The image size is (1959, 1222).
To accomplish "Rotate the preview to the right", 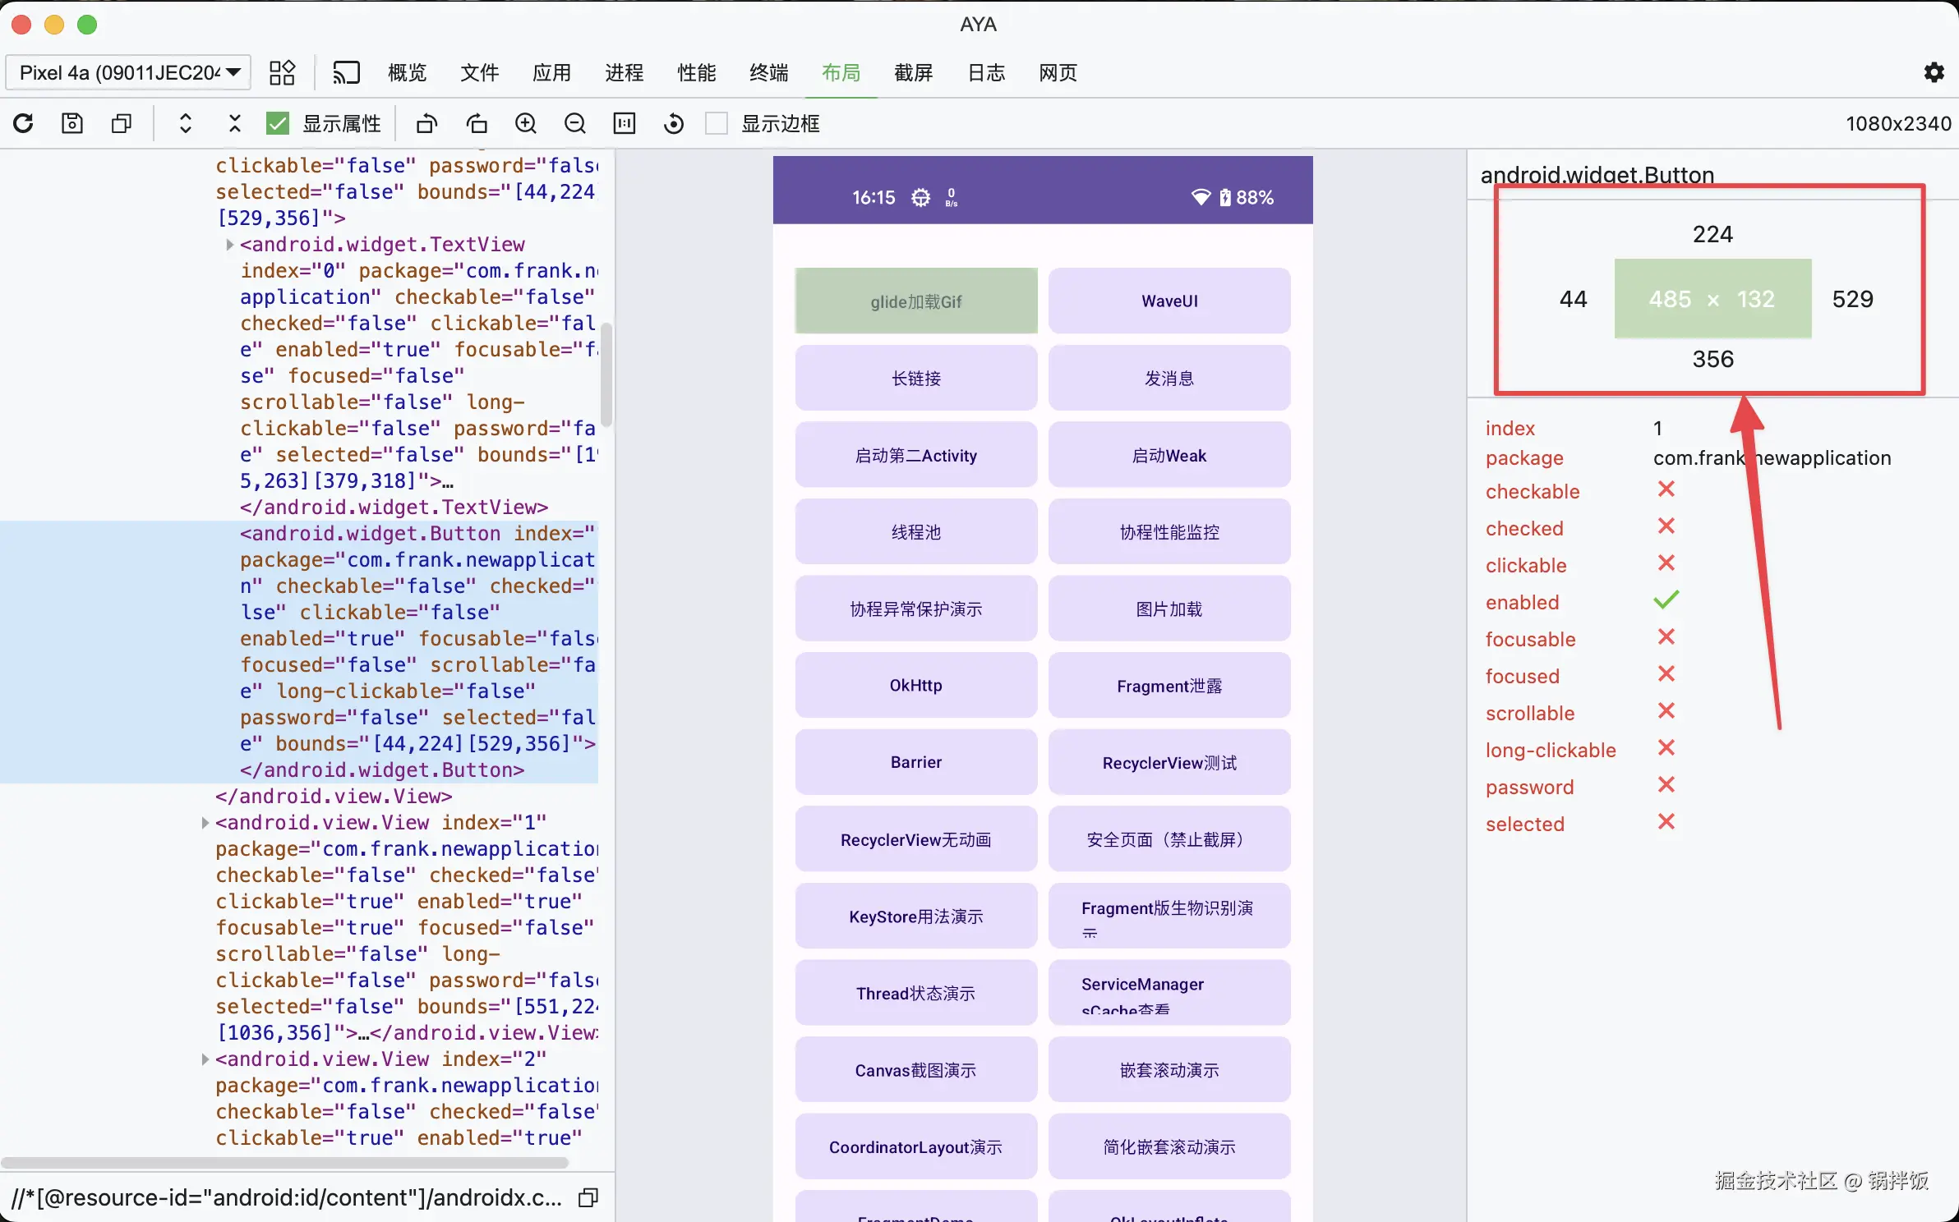I will click(x=477, y=123).
